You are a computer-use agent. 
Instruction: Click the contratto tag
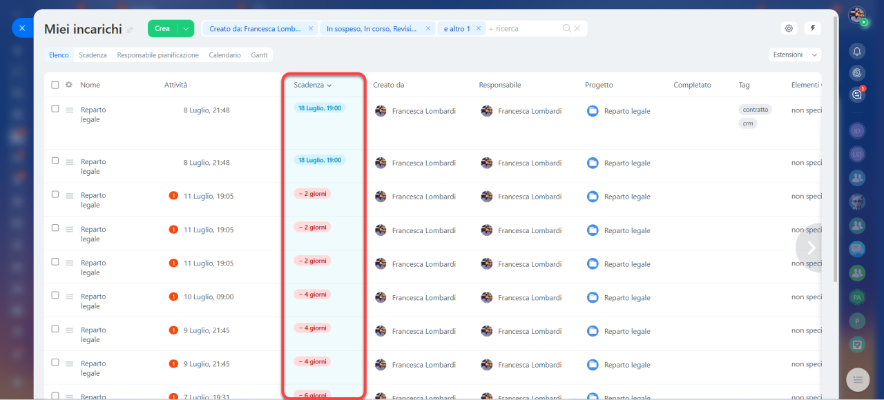coord(755,110)
